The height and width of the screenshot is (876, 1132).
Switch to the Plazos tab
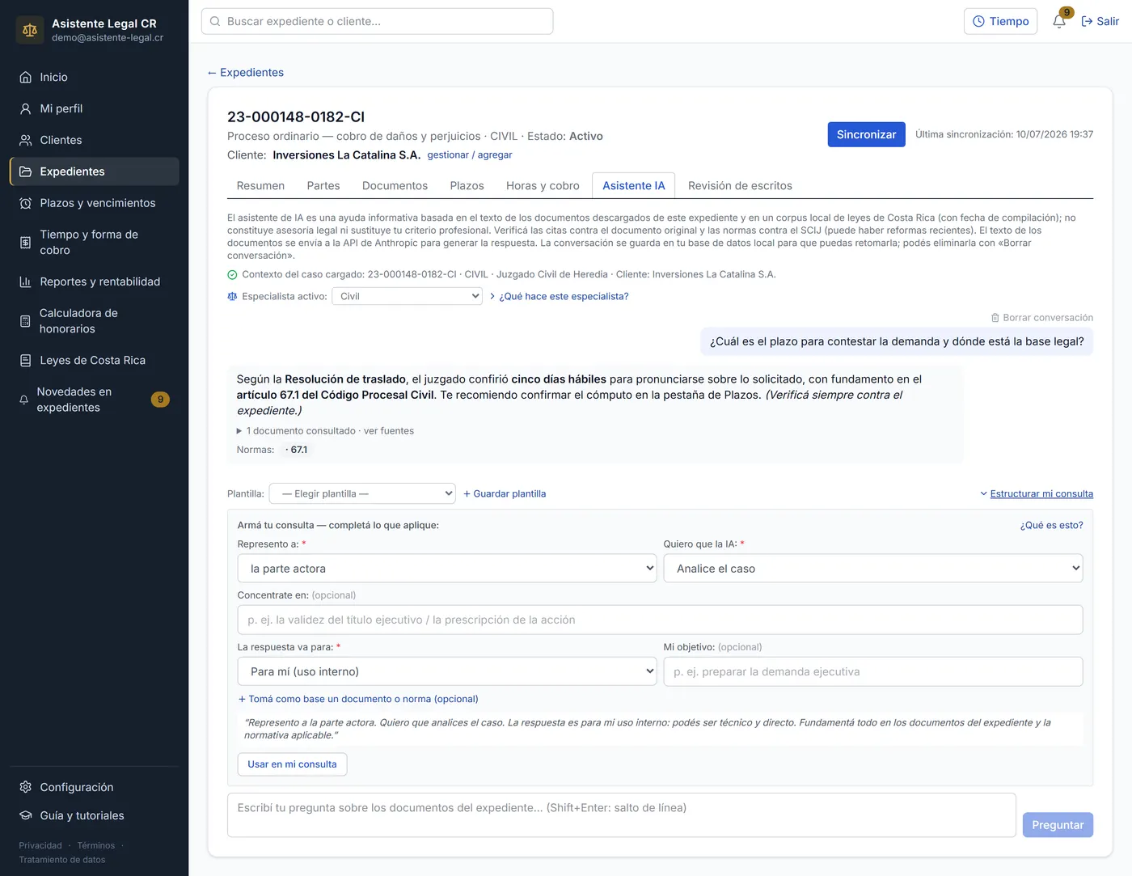pyautogui.click(x=467, y=186)
